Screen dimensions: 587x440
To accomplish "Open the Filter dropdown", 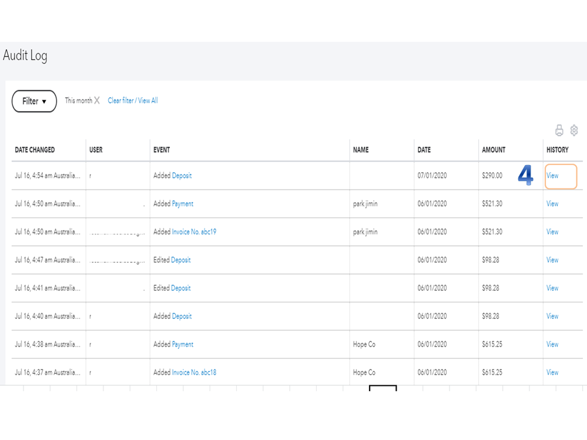I will (x=34, y=101).
